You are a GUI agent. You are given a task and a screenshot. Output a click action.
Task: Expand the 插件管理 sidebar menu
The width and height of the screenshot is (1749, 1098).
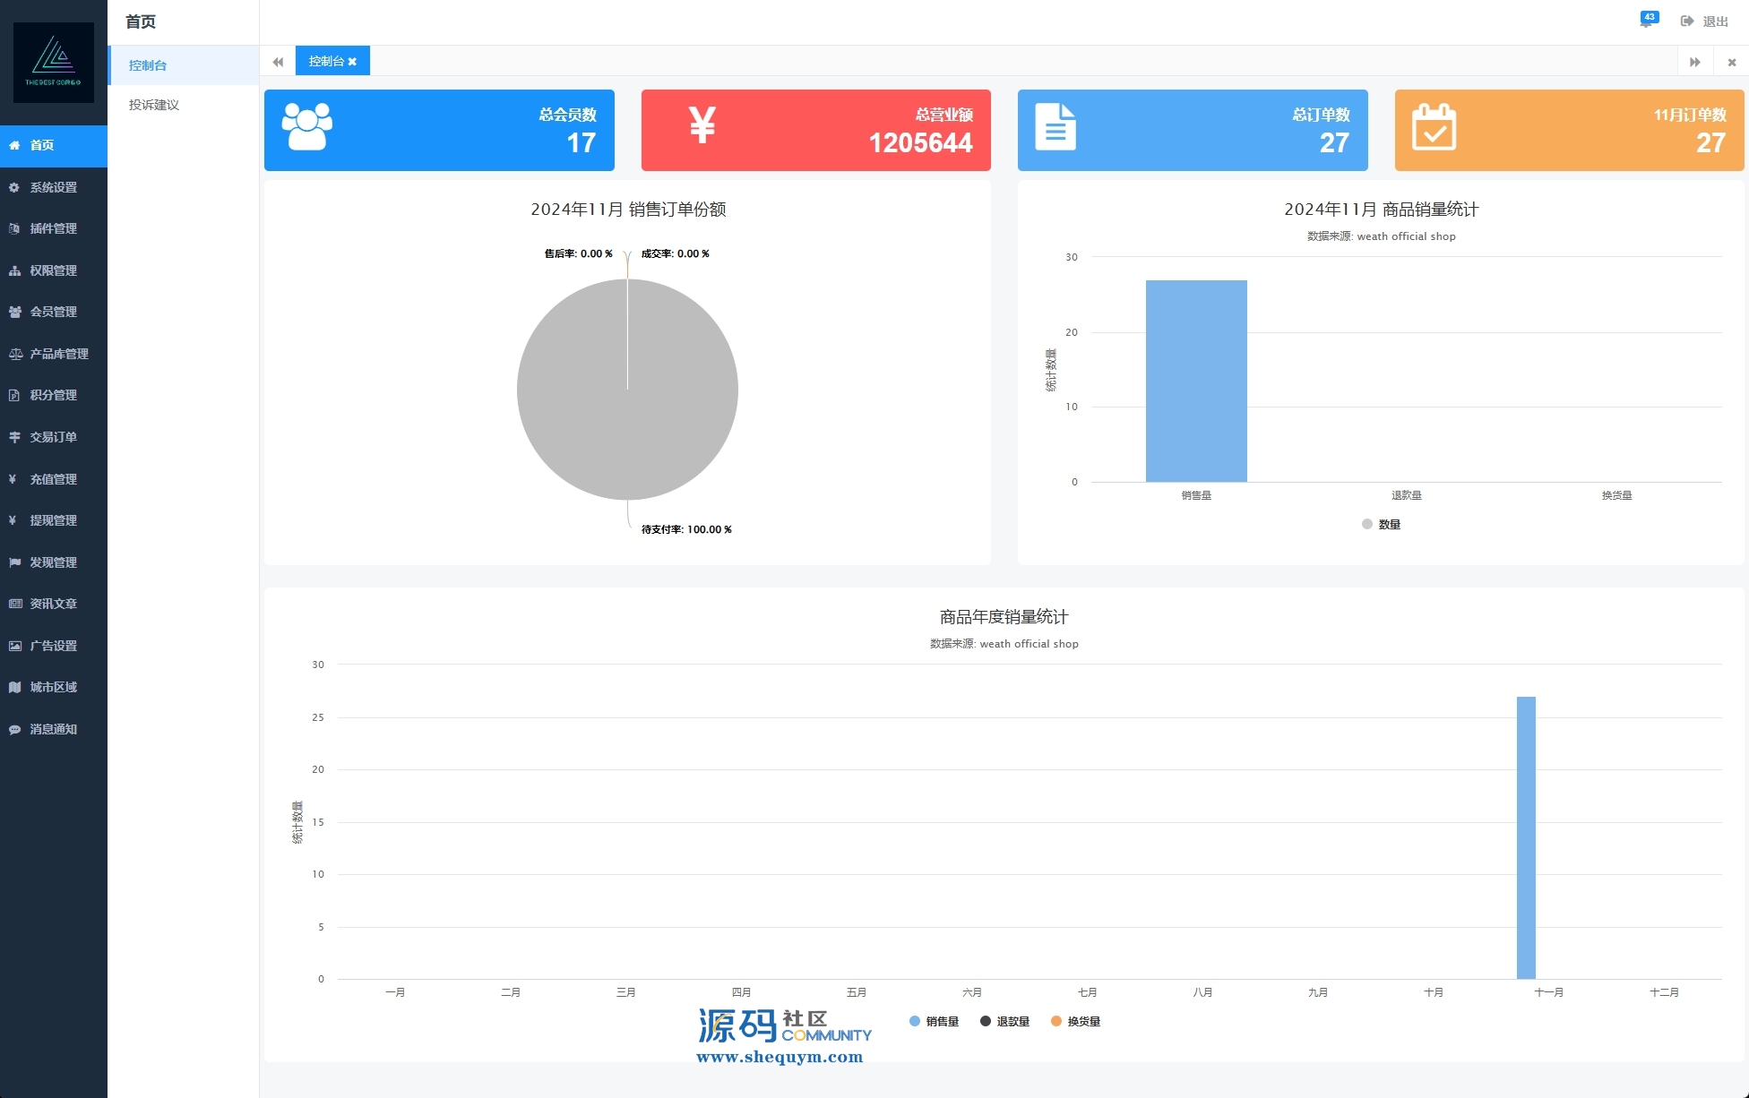coord(53,228)
